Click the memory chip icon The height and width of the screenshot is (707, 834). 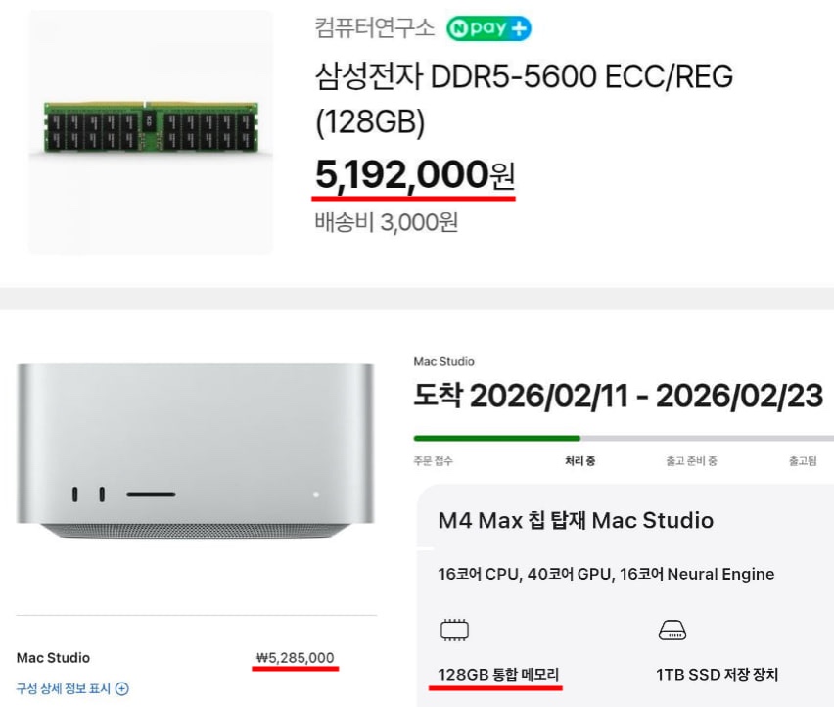point(454,631)
